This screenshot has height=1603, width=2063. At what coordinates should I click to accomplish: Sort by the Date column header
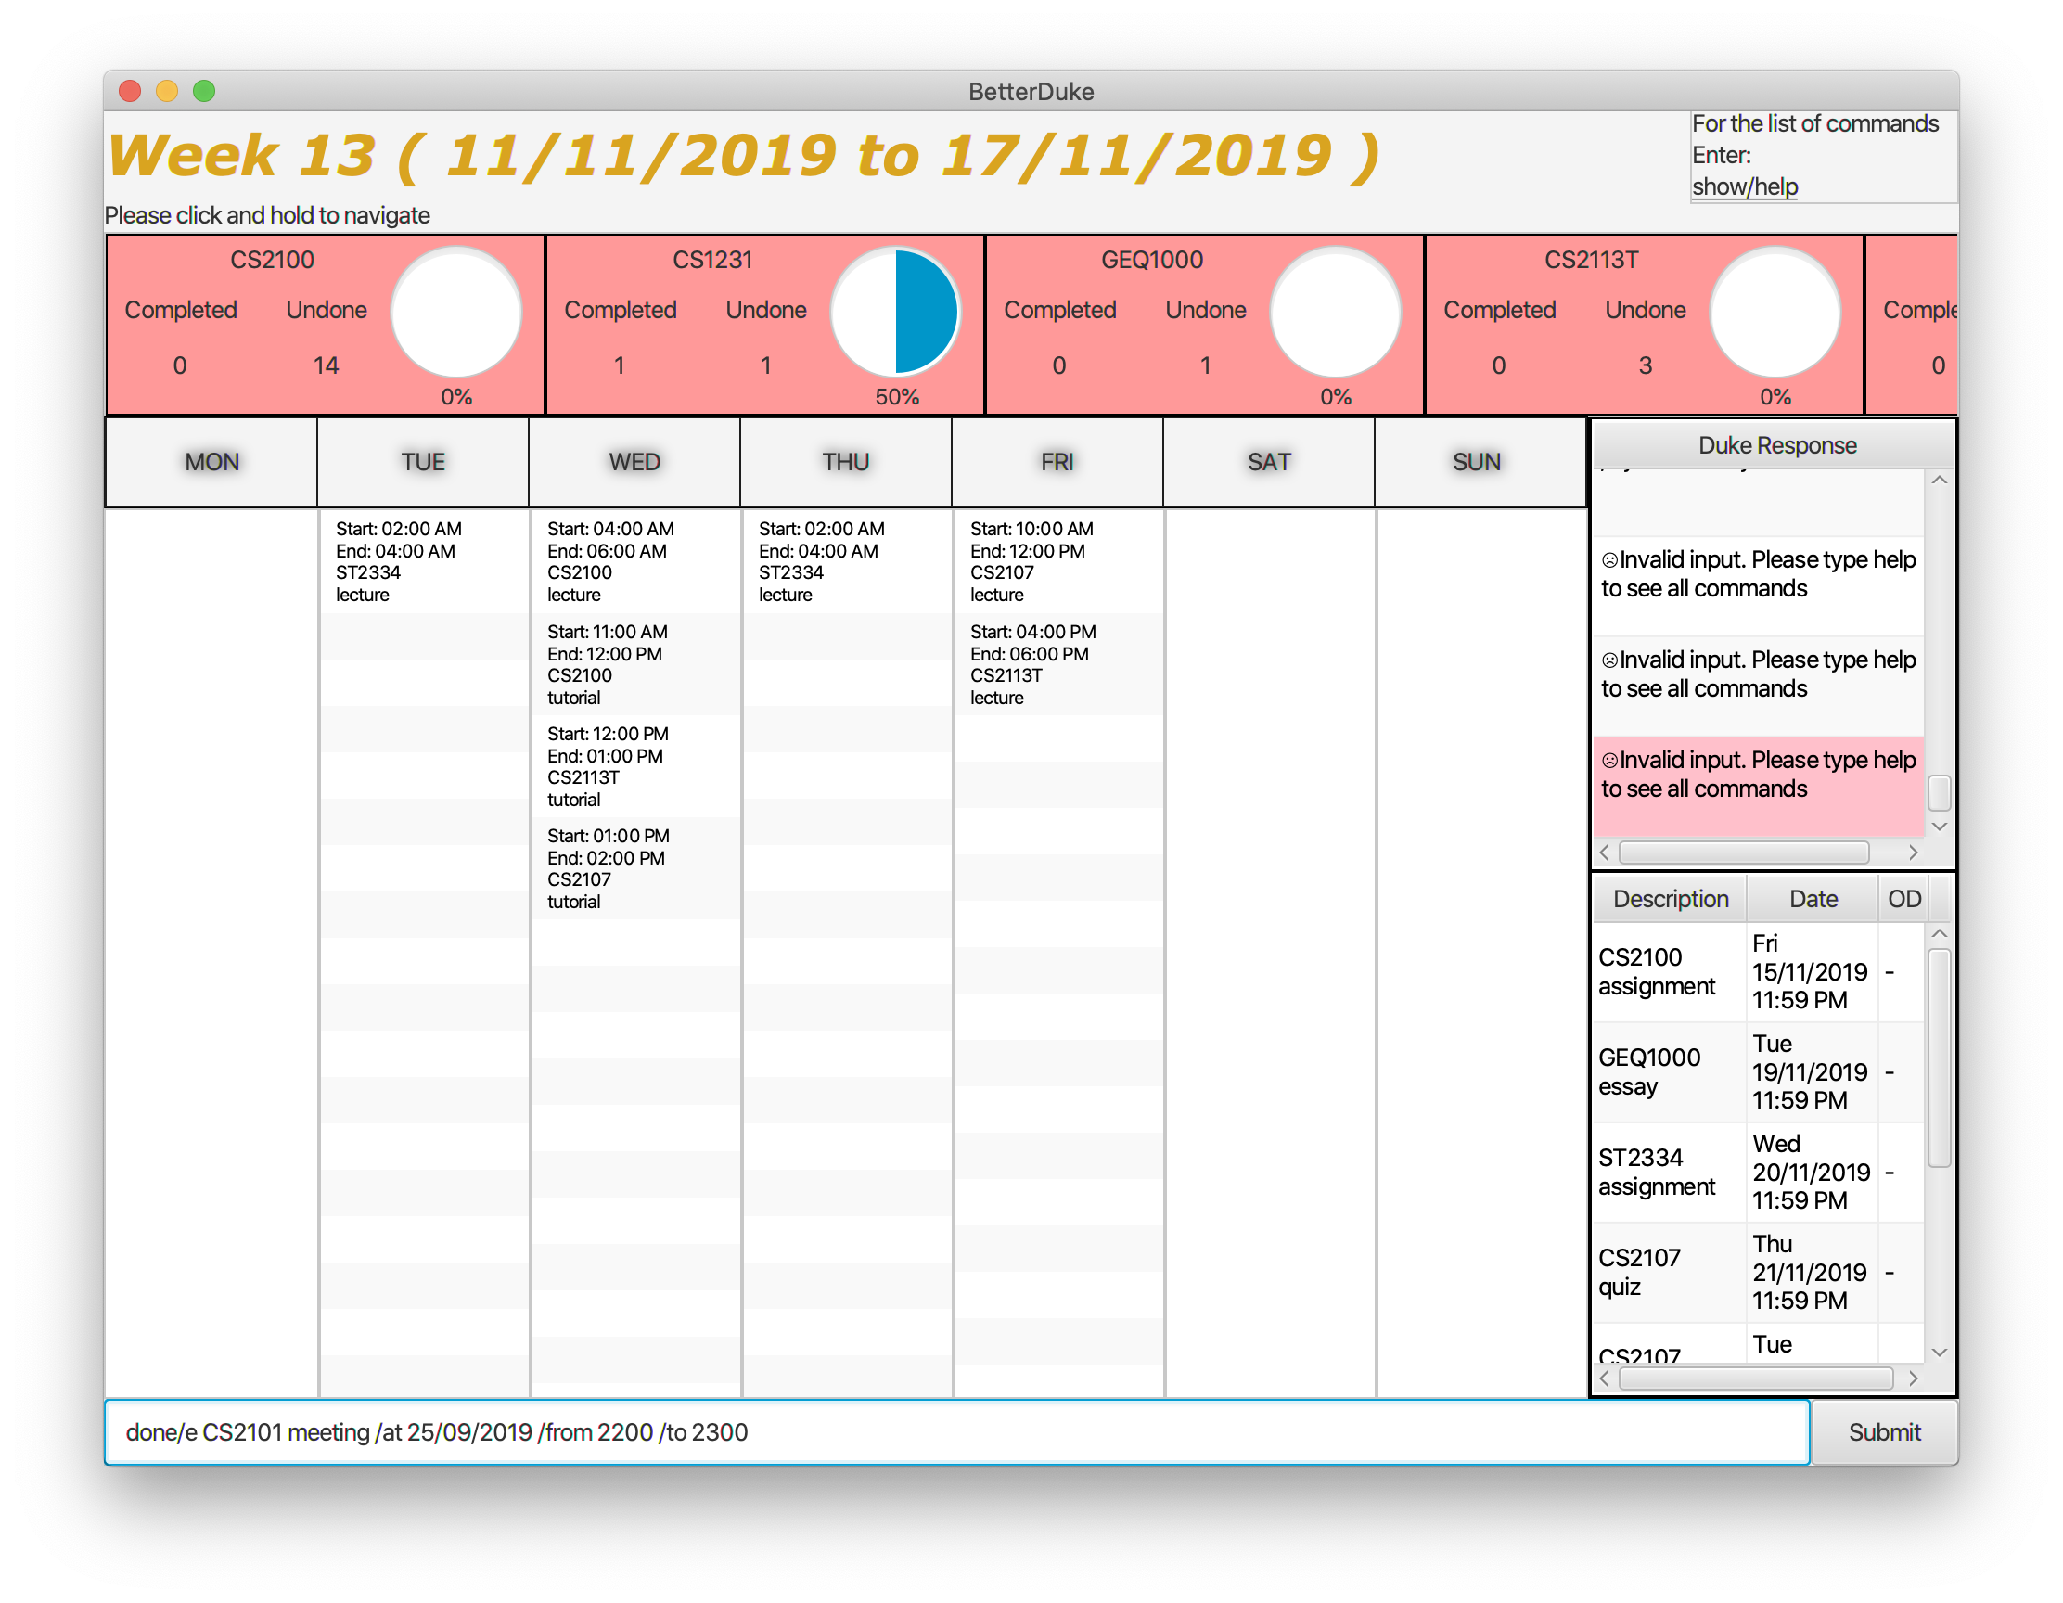tap(1812, 898)
